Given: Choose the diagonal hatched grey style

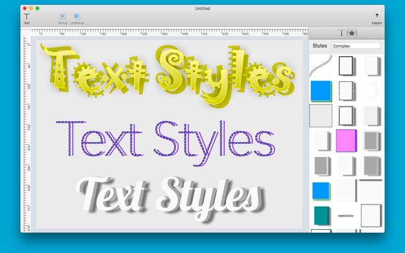Looking at the screenshot, I should coord(372,116).
